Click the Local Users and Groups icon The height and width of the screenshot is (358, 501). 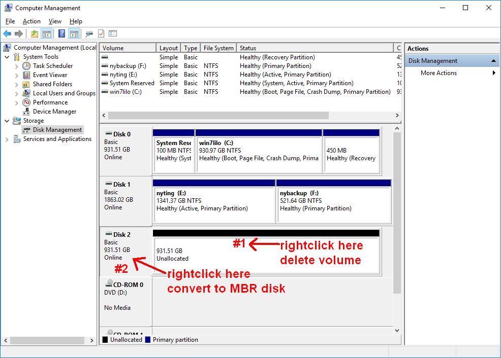26,93
